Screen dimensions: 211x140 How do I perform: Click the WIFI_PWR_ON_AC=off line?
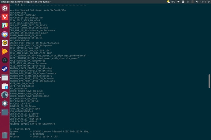(22, 83)
